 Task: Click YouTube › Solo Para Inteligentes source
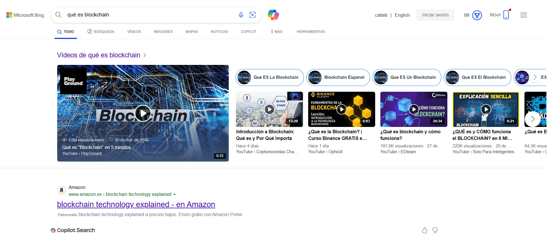click(x=483, y=152)
